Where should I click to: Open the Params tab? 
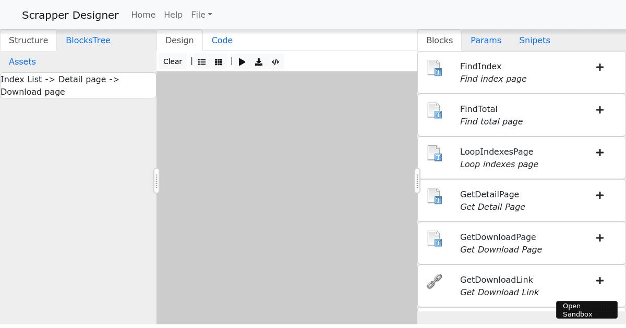point(486,40)
